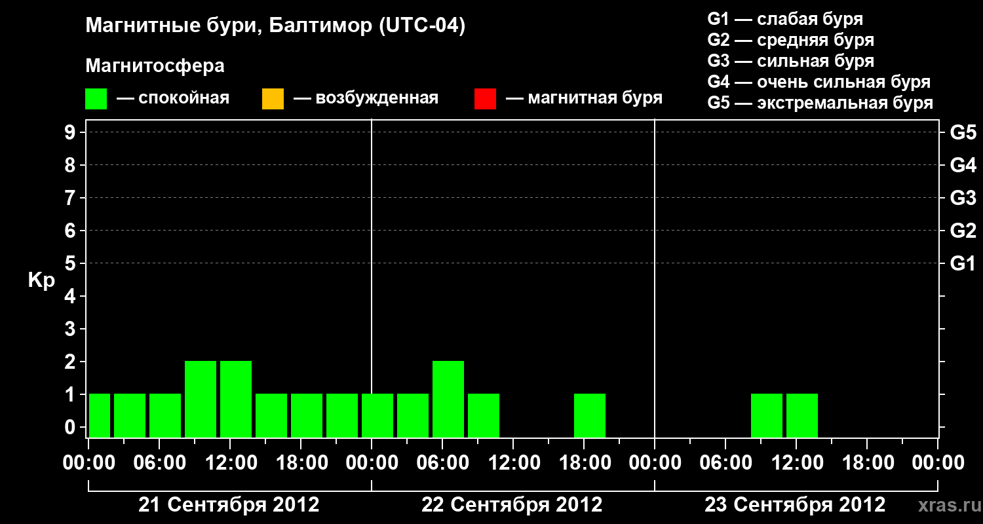Click the '— возбужденная' legend label
983x524 pixels.
pyautogui.click(x=366, y=99)
